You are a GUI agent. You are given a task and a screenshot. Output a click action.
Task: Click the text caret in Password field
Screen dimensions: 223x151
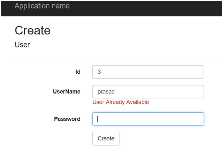[98, 119]
